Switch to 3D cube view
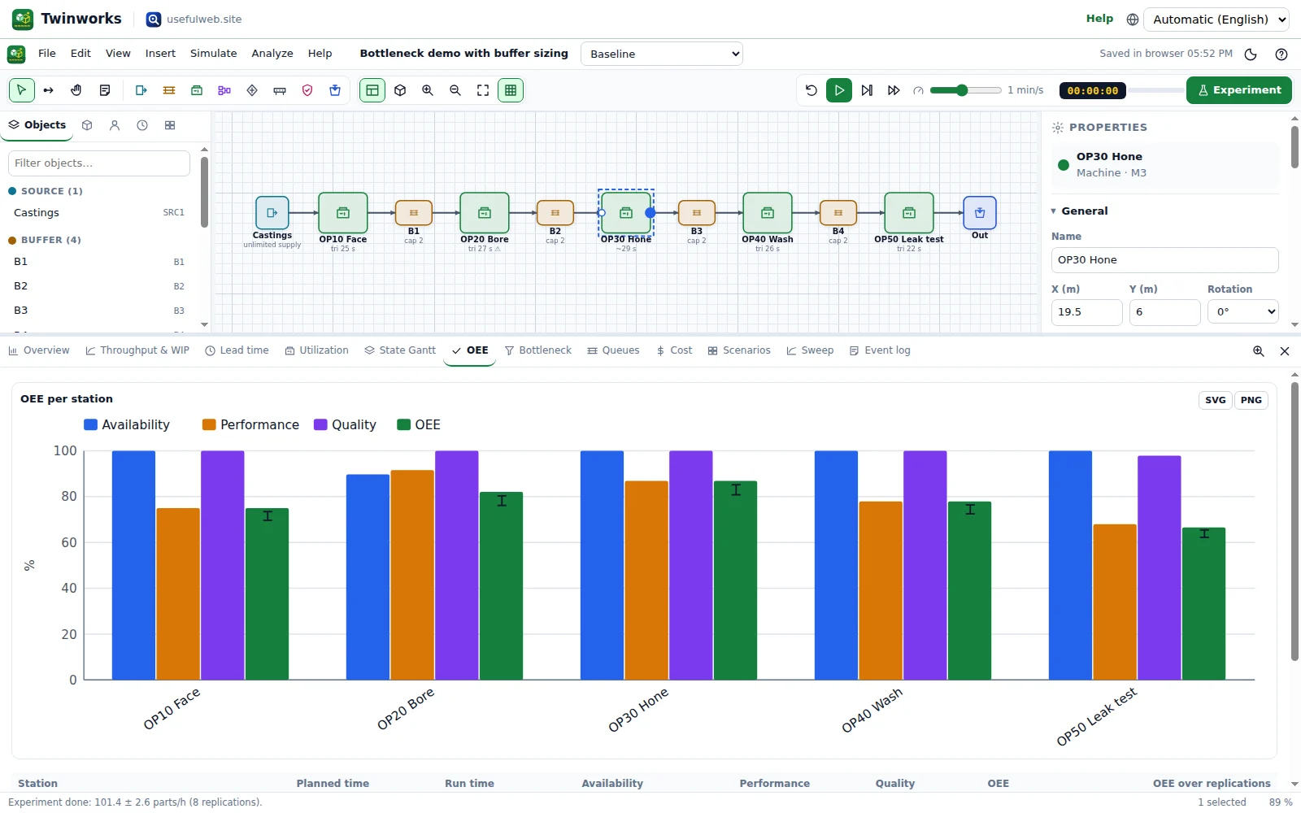This screenshot has height=813, width=1301. (400, 90)
